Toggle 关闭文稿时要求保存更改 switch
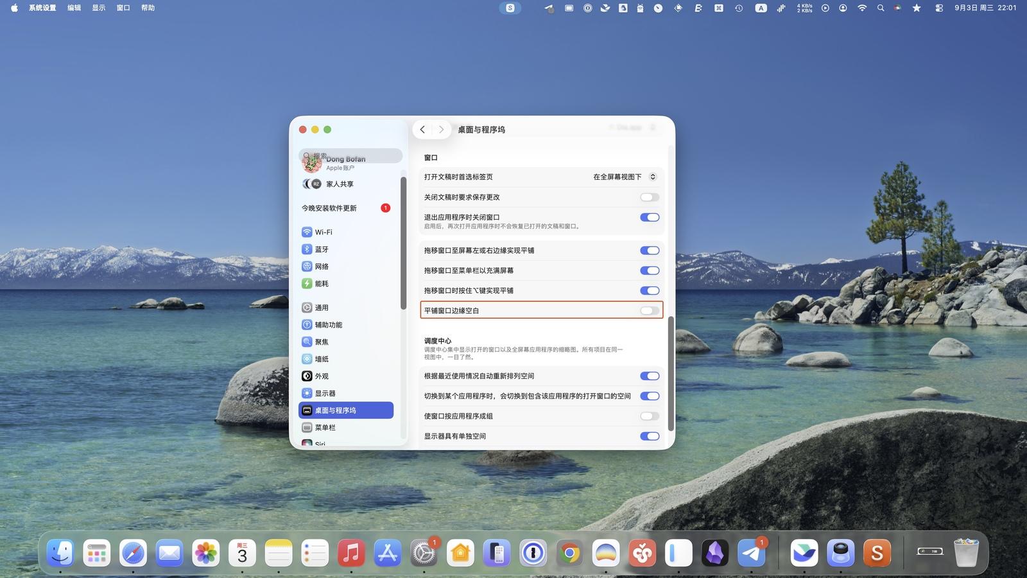This screenshot has width=1027, height=578. [x=649, y=197]
